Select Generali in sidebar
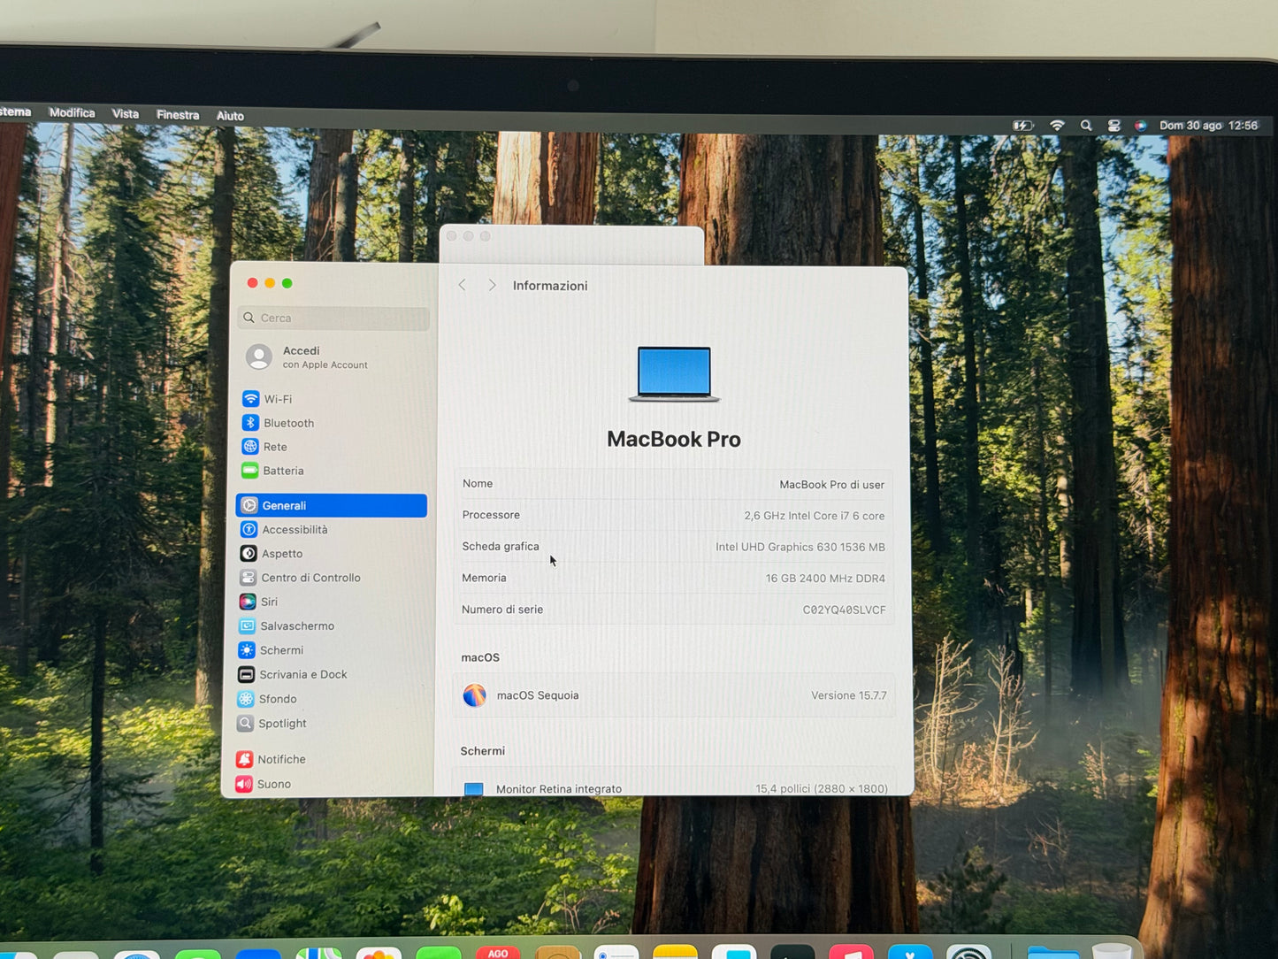 click(332, 505)
